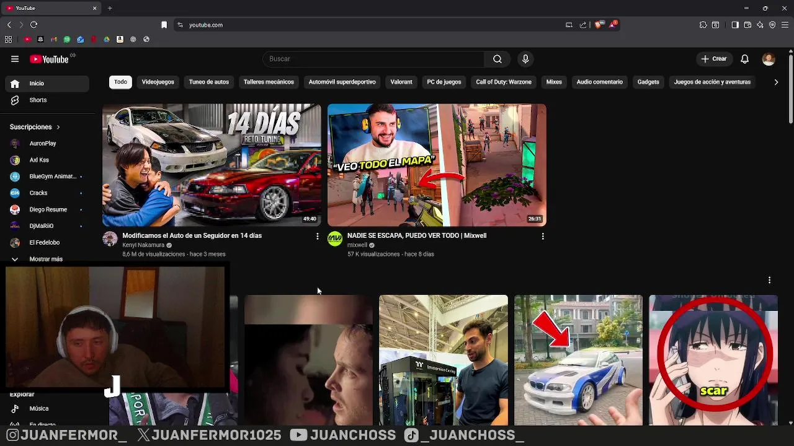Select the Automóvil superdeportivo chip
This screenshot has height=446, width=794.
[342, 82]
